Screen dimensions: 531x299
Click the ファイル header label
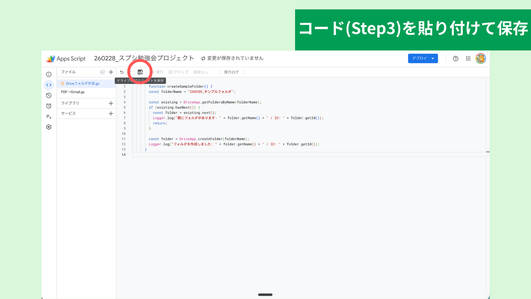coord(68,72)
